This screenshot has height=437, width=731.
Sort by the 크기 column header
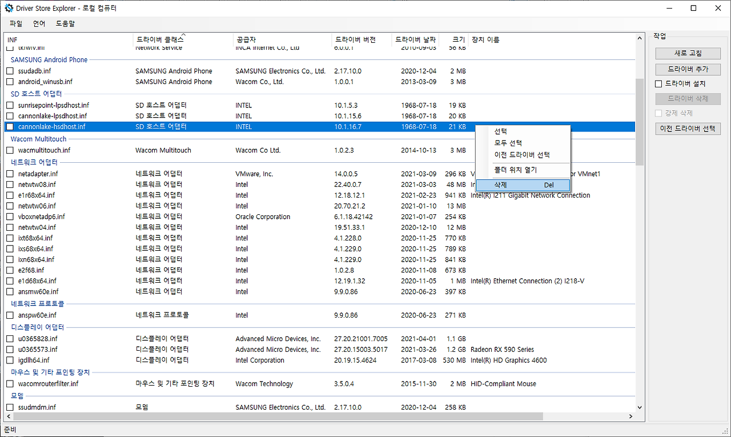453,40
